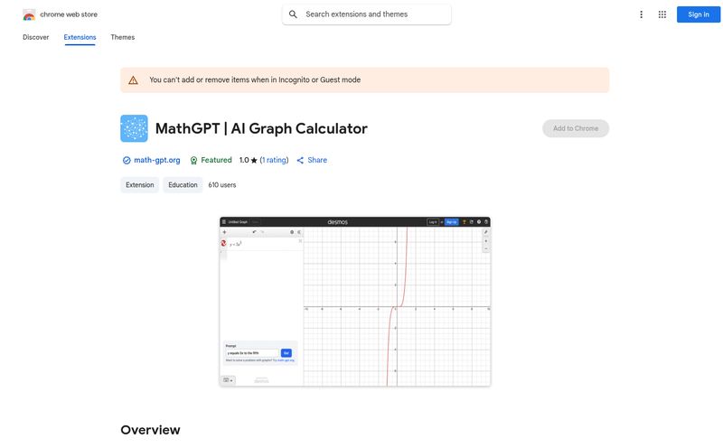Viewport: 723px width, 448px height.
Task: Click the Overview heading
Action: [150, 430]
